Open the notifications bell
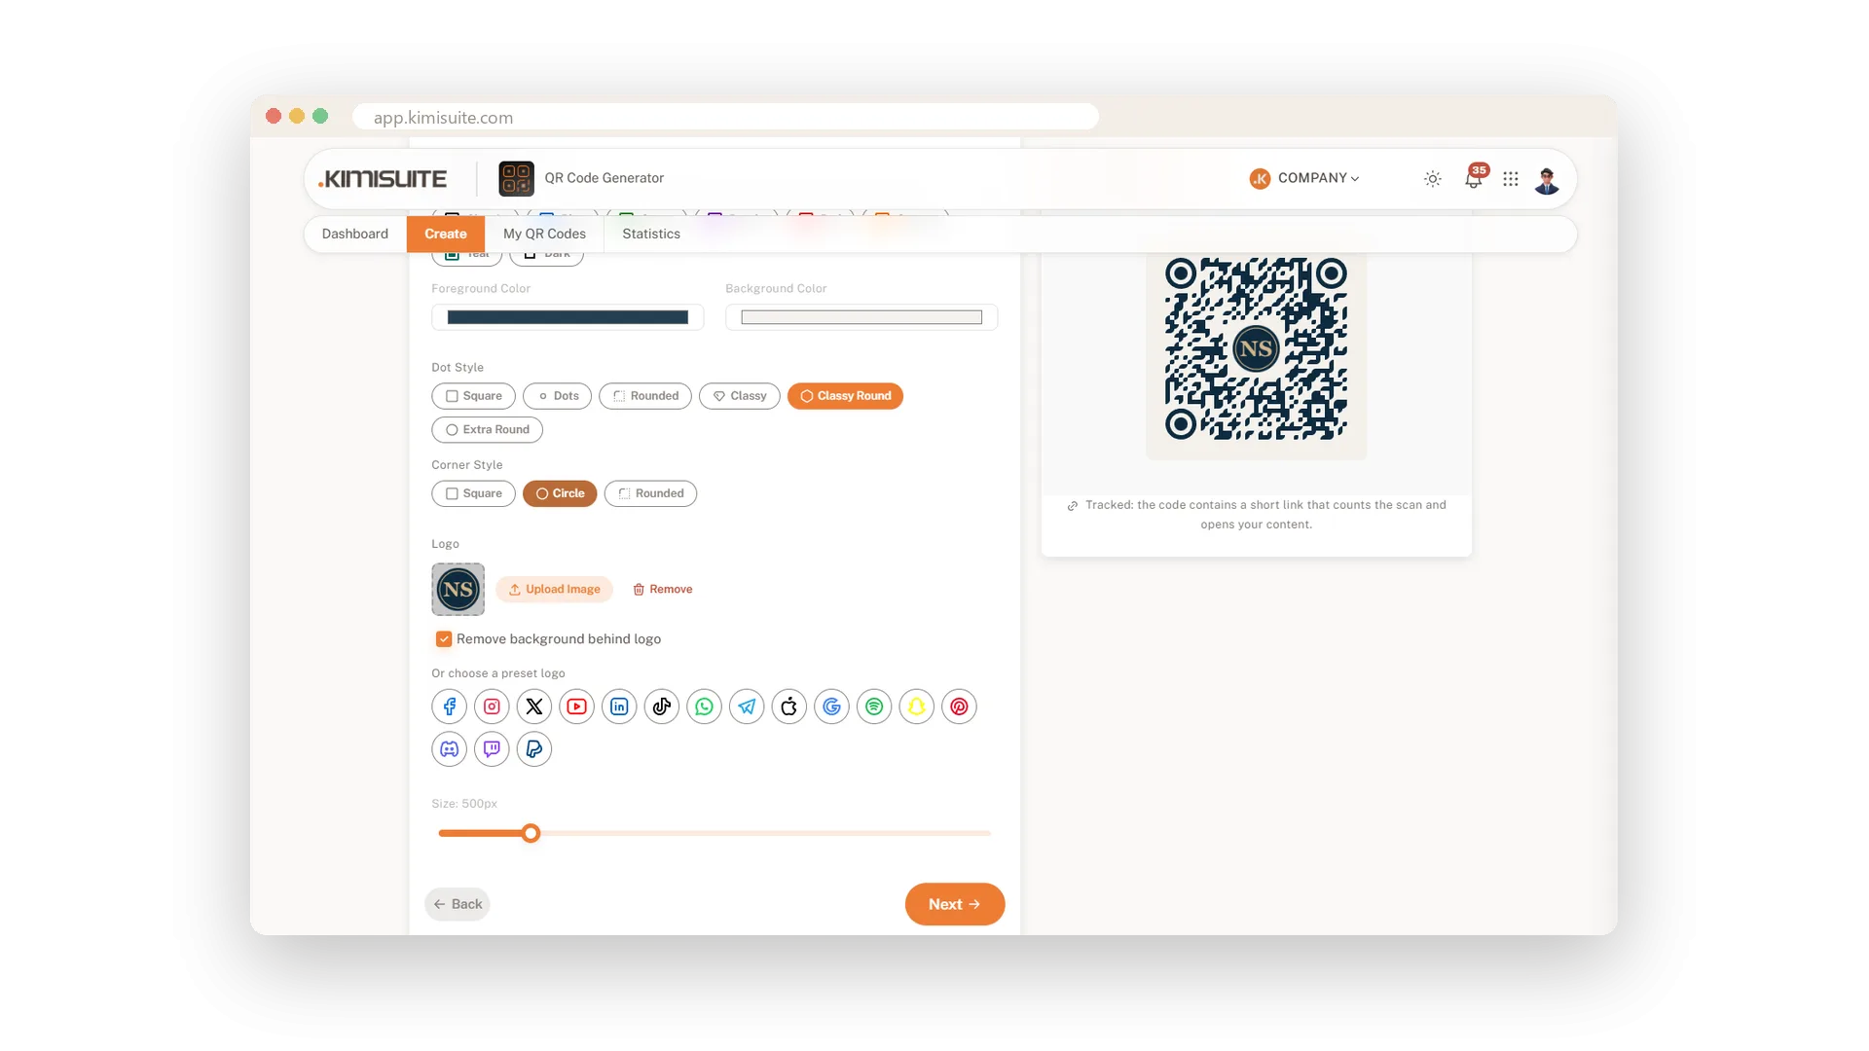Viewport: 1869px width, 1051px height. (1474, 179)
